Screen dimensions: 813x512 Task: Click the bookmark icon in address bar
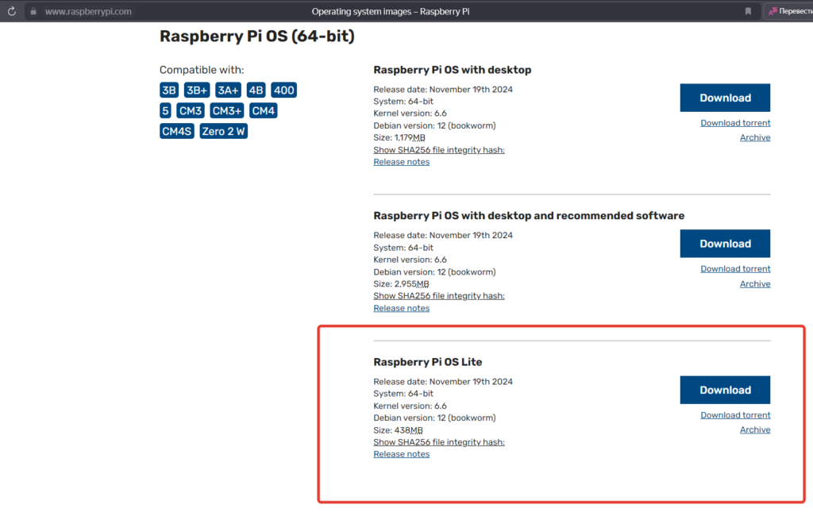pos(748,12)
